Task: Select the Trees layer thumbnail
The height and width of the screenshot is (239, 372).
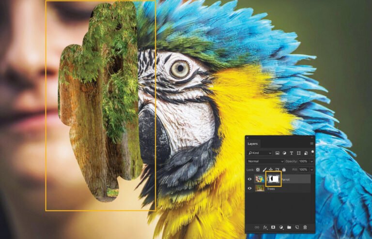Action: click(260, 188)
